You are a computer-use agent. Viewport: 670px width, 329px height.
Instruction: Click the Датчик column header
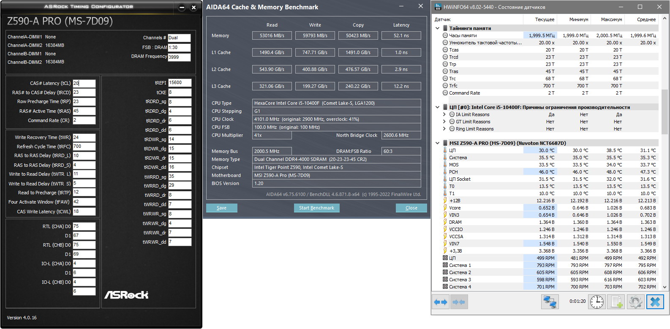tap(478, 19)
